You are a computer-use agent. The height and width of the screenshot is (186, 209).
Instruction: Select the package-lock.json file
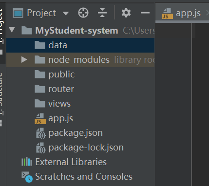pyautogui.click(x=80, y=148)
